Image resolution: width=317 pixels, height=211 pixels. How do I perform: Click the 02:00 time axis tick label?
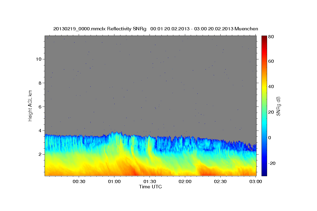[185, 182]
